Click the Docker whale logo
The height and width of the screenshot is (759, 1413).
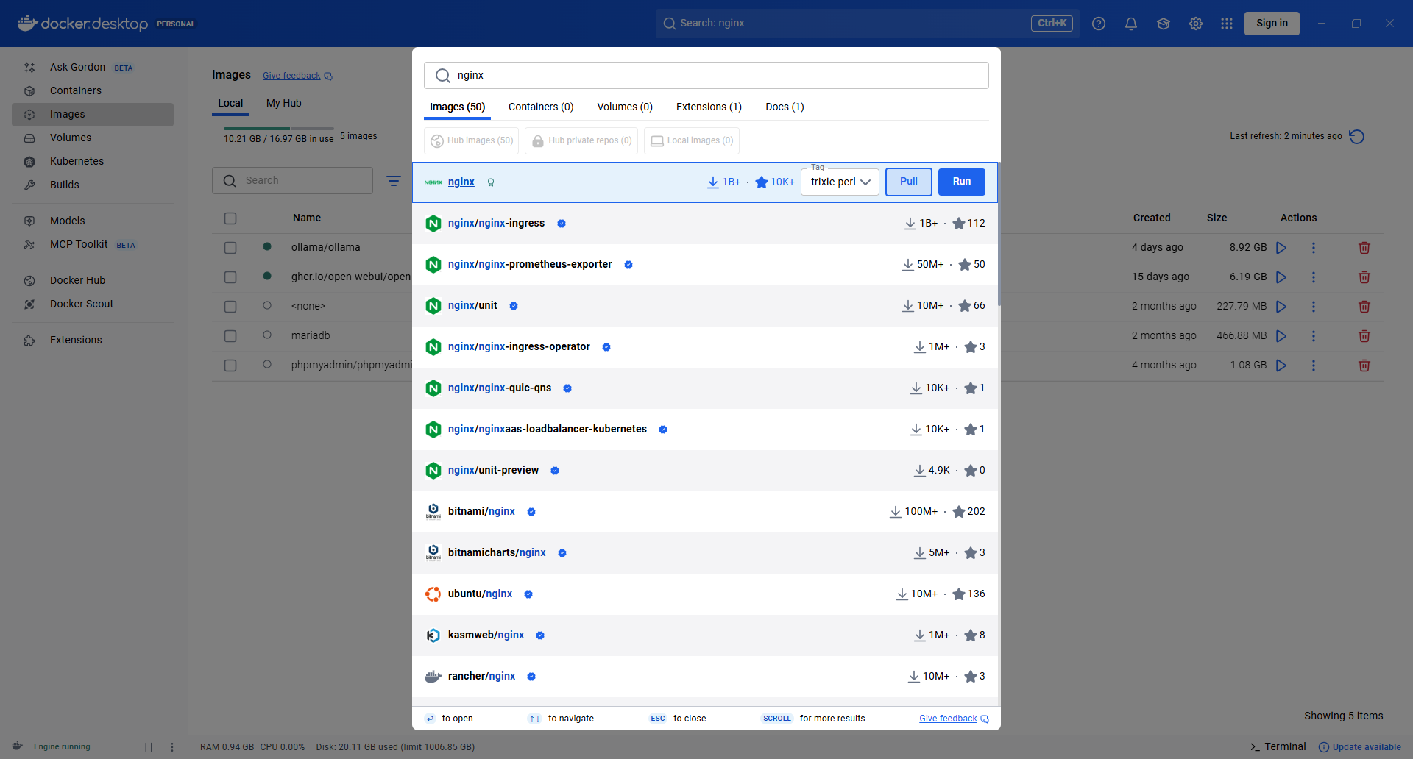click(x=27, y=23)
